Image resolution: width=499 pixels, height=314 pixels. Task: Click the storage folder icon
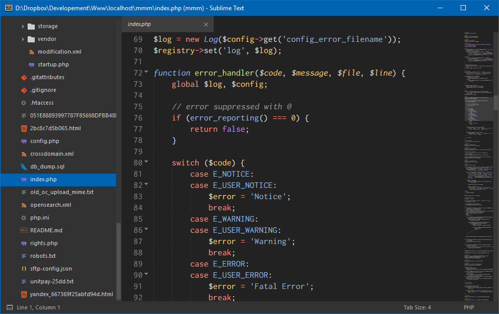coord(31,27)
